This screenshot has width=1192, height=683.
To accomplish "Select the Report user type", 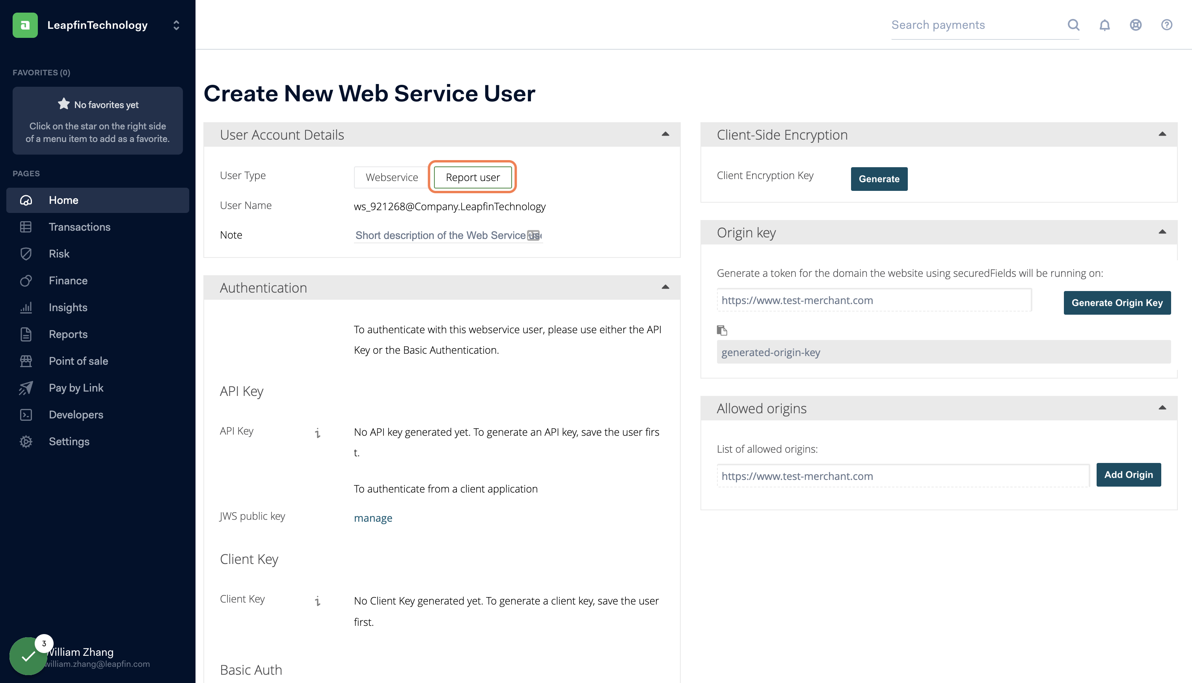I will pos(472,177).
